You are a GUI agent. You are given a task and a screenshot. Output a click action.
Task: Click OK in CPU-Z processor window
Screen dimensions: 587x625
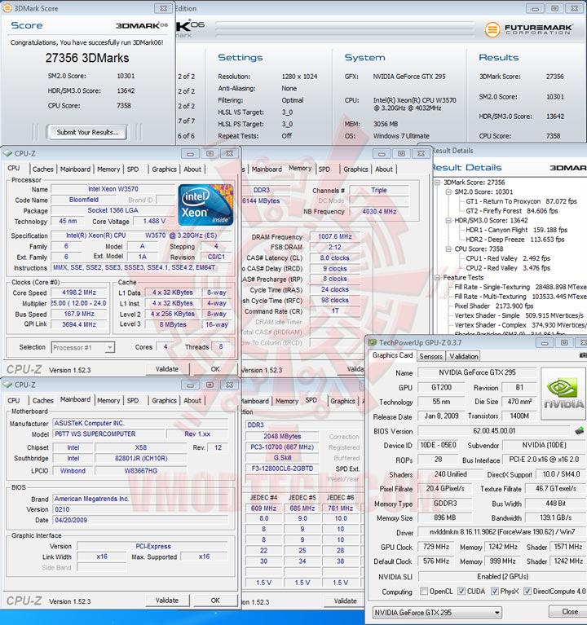coord(215,369)
